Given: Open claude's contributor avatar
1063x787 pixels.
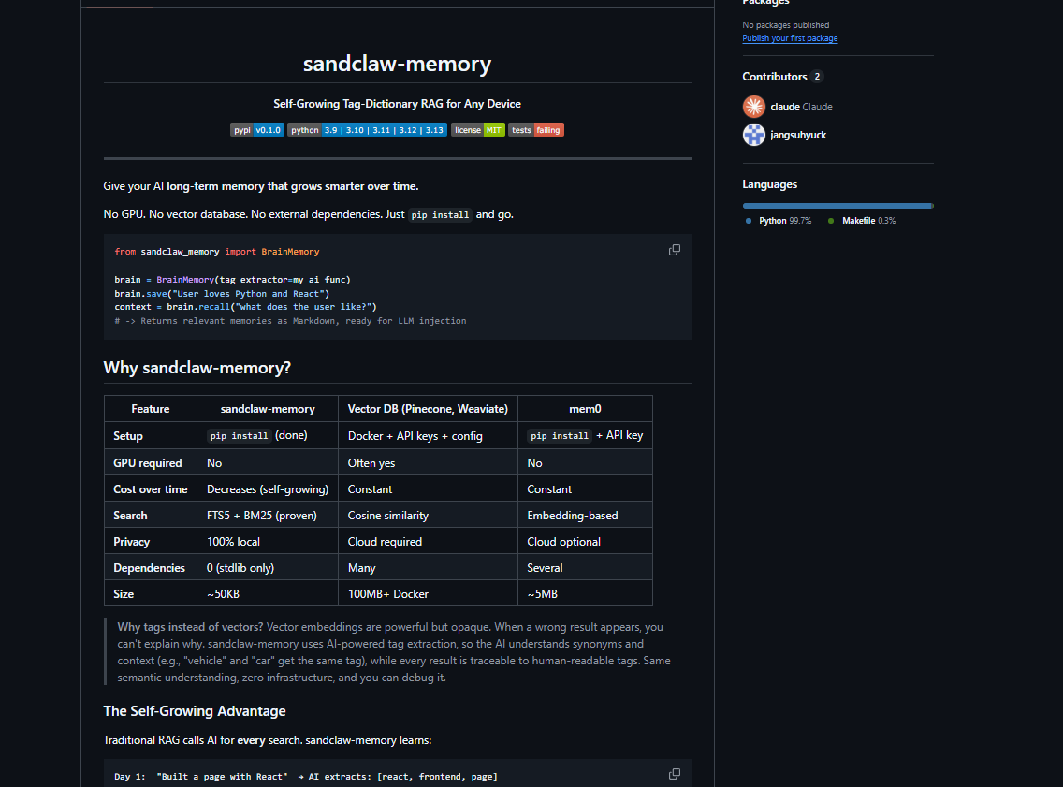Looking at the screenshot, I should [x=753, y=106].
